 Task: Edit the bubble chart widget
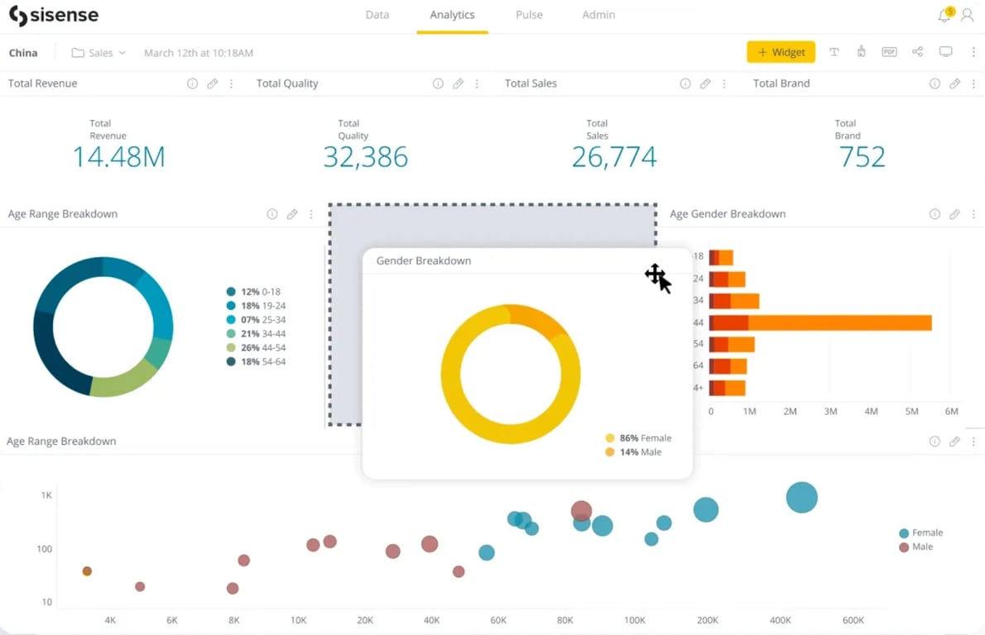954,442
